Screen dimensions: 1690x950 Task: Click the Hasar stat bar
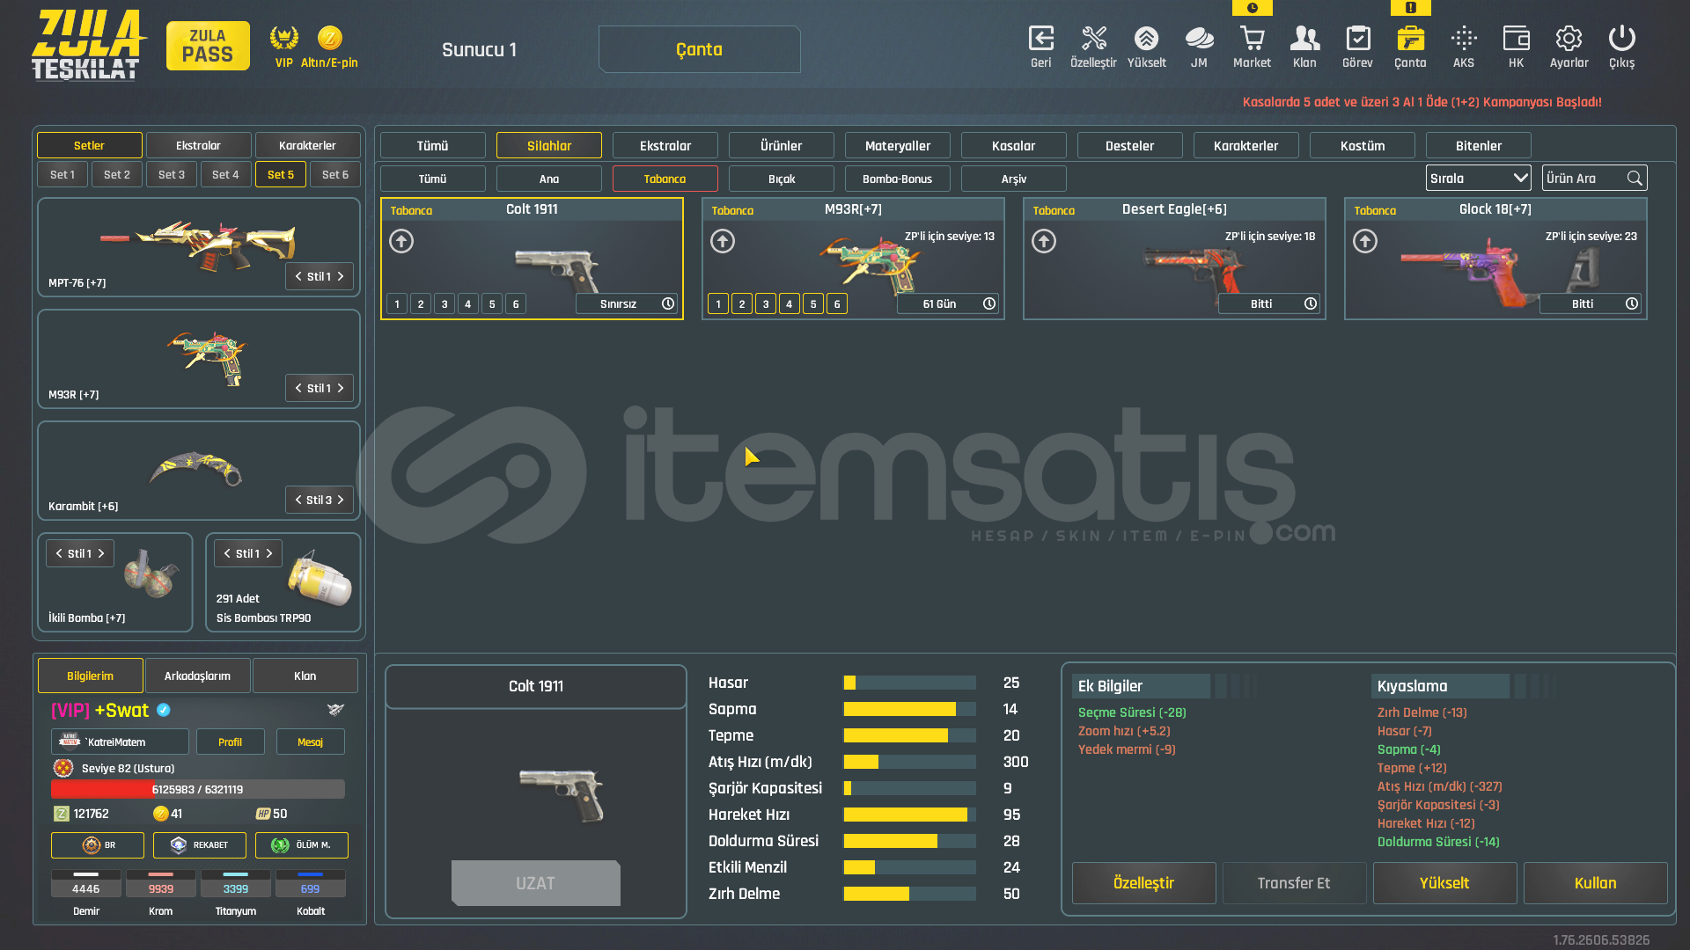coord(909,683)
